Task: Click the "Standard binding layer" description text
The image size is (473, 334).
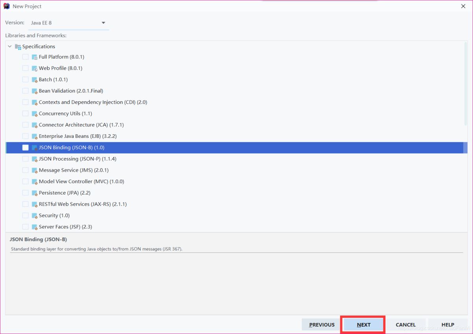Action: coord(97,249)
